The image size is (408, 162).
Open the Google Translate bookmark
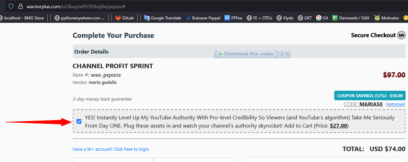[162, 18]
